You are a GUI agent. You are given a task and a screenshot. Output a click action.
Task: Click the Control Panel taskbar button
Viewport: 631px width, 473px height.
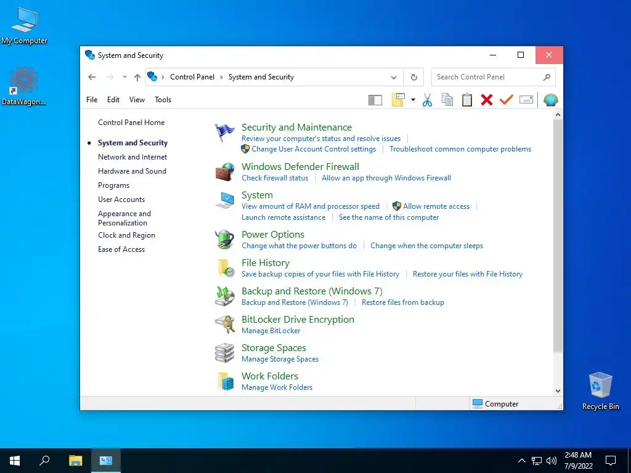[x=106, y=461]
